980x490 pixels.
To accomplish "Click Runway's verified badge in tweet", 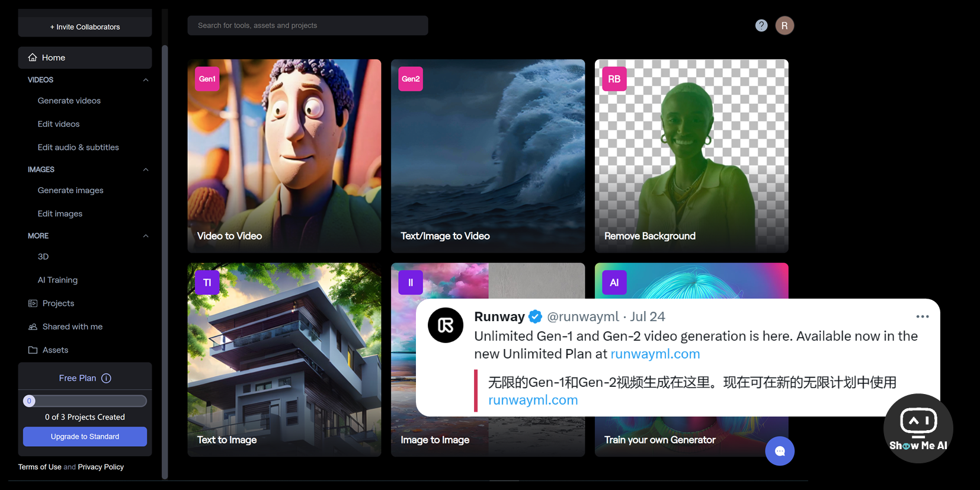I will pyautogui.click(x=535, y=316).
